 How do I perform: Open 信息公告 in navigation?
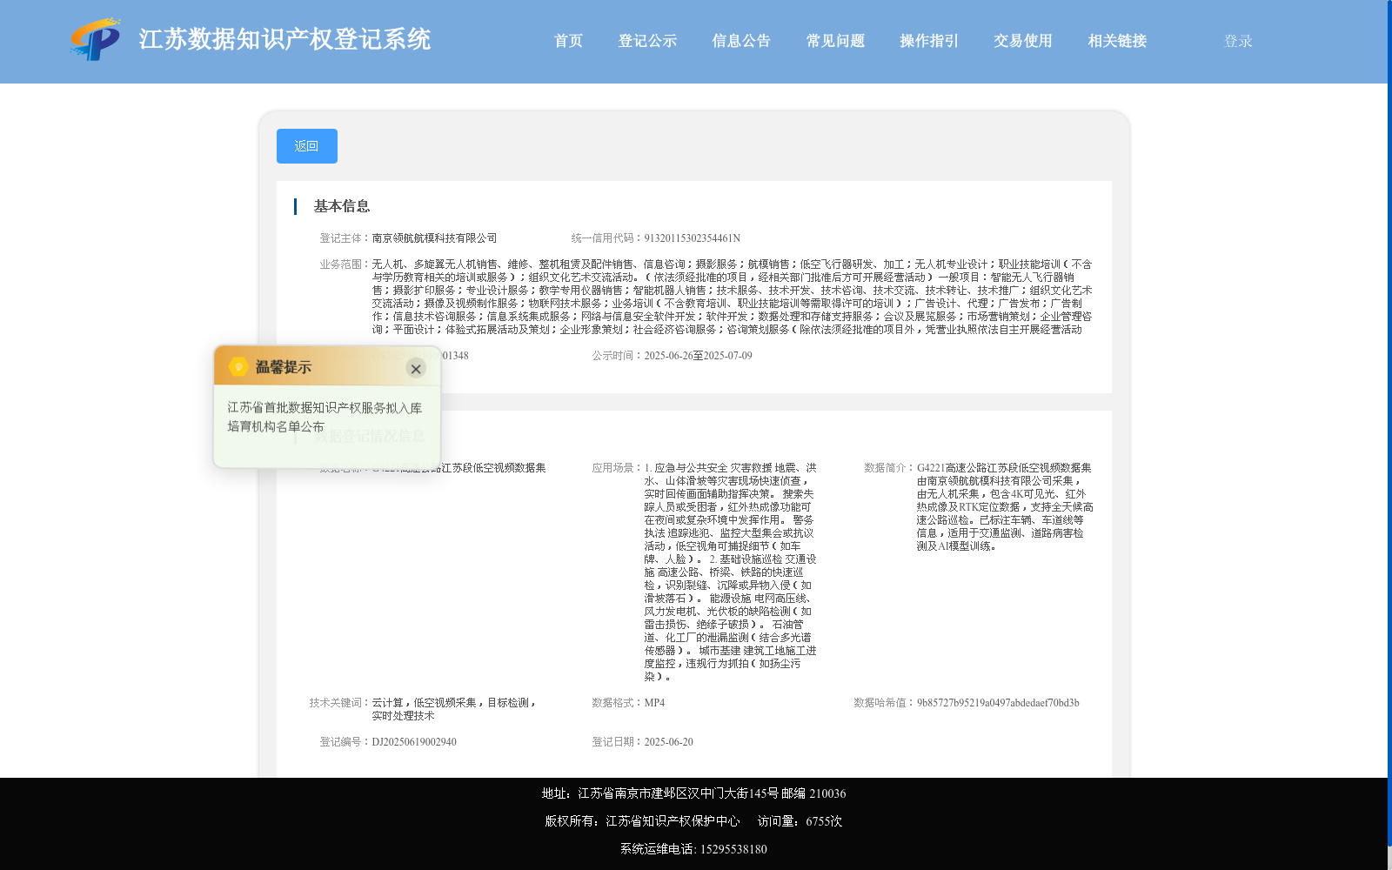pos(741,41)
